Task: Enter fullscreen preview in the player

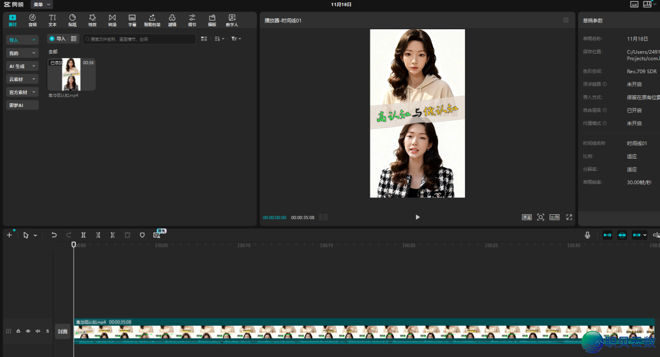Action: (569, 217)
